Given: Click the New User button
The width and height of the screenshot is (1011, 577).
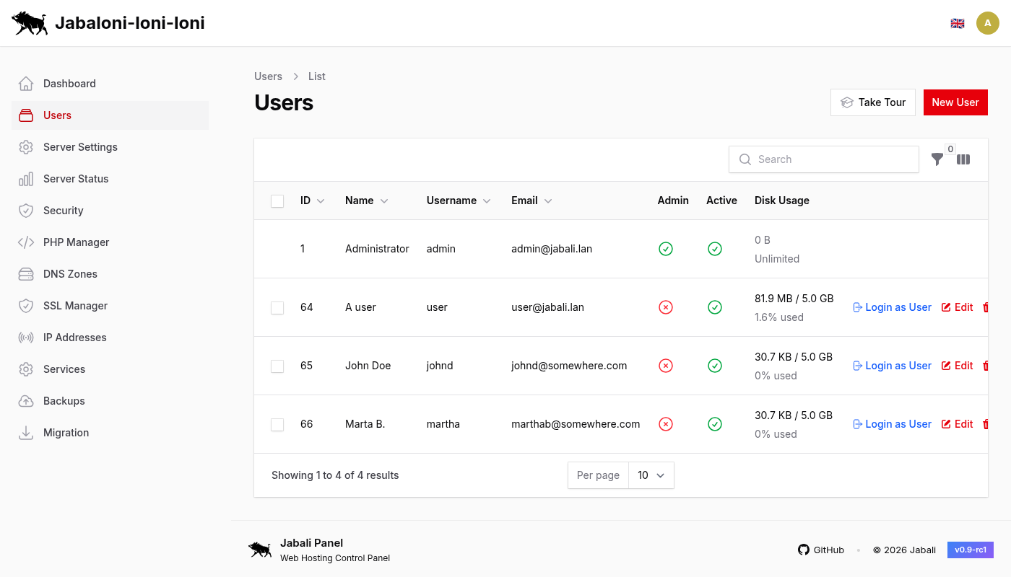Looking at the screenshot, I should [955, 102].
